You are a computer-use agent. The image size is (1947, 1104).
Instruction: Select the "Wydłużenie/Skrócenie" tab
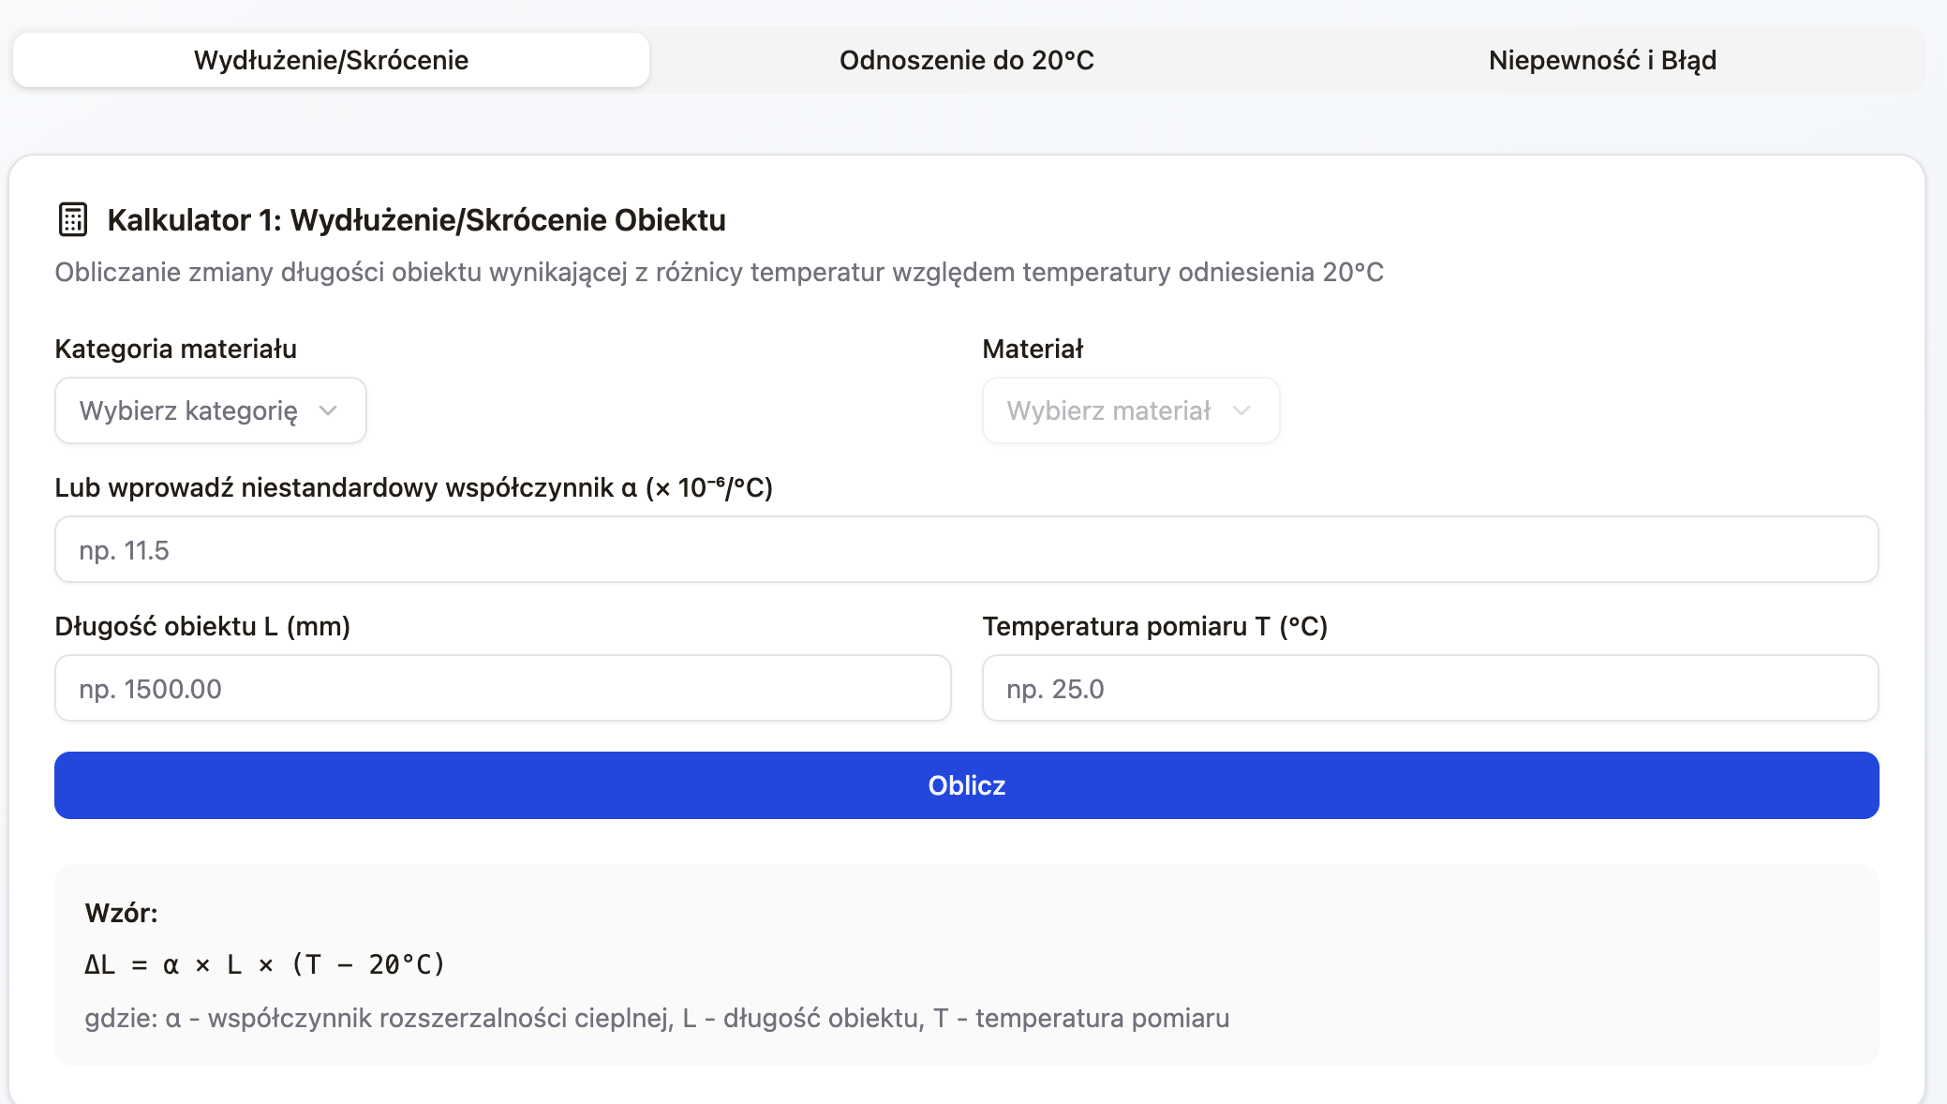(x=330, y=59)
